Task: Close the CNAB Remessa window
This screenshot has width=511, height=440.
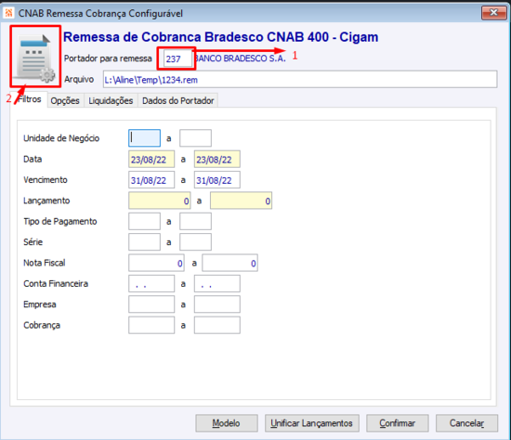Action: tap(493, 13)
